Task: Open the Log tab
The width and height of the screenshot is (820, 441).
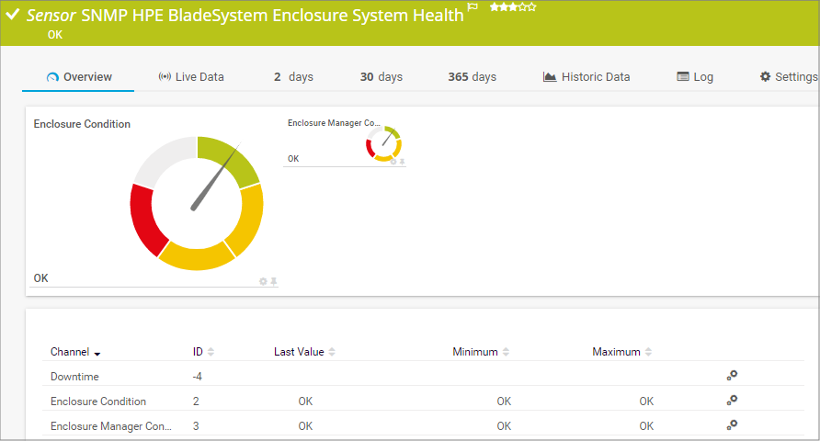Action: [695, 77]
